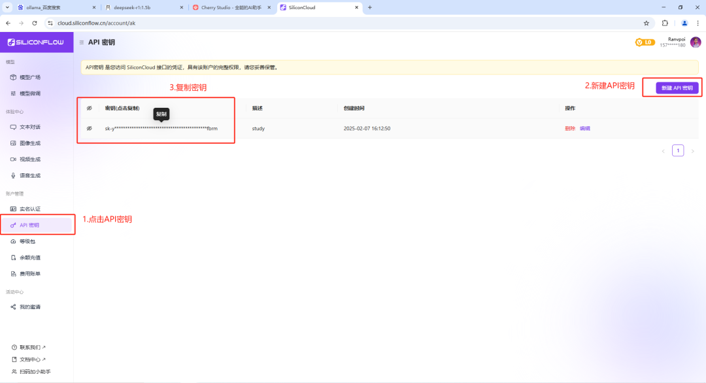Open 联系我们 external link

click(29, 348)
